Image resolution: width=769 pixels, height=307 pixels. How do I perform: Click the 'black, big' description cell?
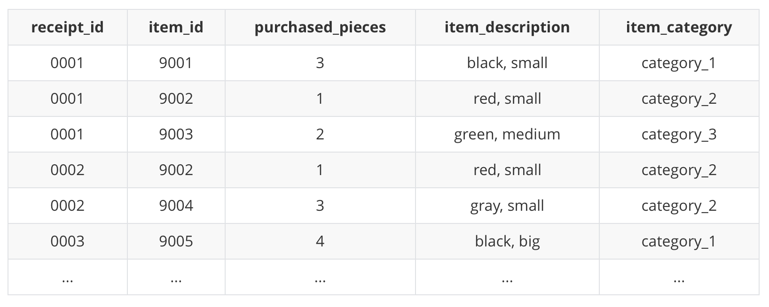click(x=507, y=241)
